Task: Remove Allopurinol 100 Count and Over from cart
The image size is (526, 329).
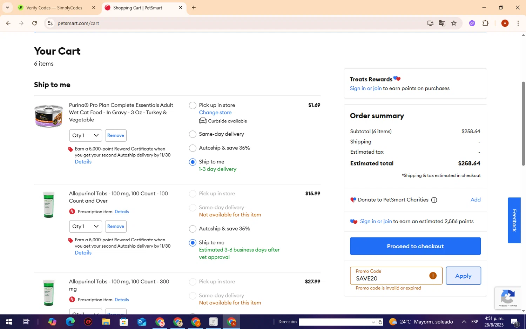Action: pyautogui.click(x=116, y=227)
